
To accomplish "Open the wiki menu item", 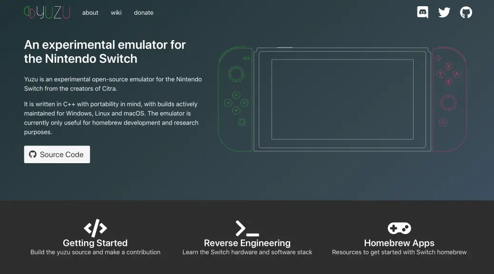I will 116,12.
